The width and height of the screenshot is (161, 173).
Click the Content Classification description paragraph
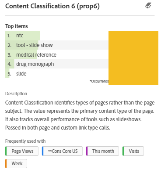[80, 115]
